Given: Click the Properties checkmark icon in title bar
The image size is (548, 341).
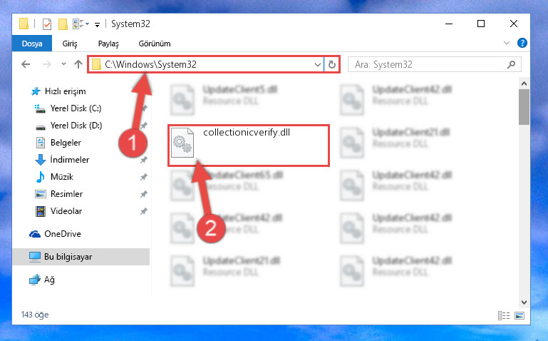Looking at the screenshot, I should click(x=47, y=24).
